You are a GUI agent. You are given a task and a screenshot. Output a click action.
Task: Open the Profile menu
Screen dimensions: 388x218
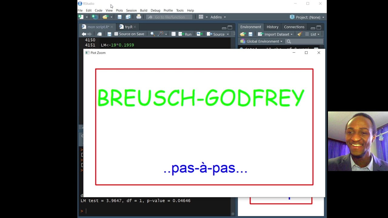(x=168, y=10)
